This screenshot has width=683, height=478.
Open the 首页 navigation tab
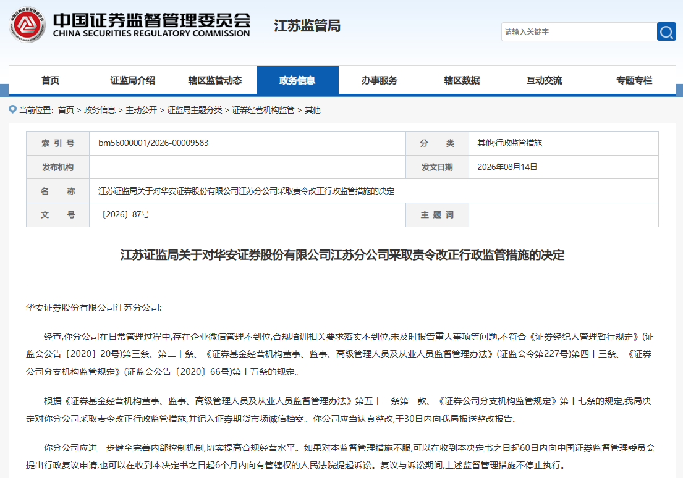click(50, 80)
